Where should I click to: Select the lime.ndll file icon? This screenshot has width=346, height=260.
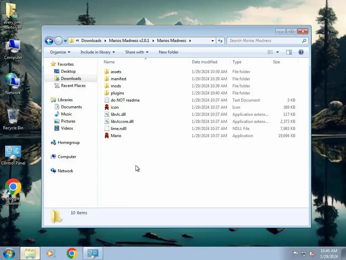click(107, 128)
